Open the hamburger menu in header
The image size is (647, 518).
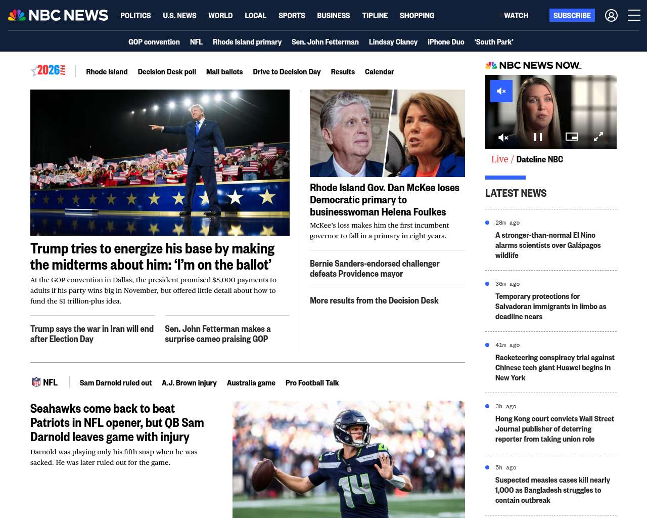coord(634,16)
